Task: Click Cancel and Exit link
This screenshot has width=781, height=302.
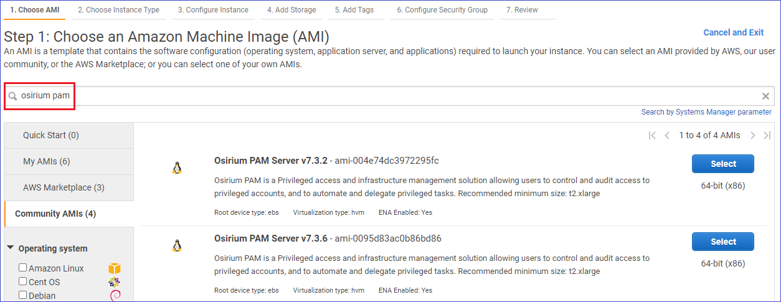Action: click(733, 32)
